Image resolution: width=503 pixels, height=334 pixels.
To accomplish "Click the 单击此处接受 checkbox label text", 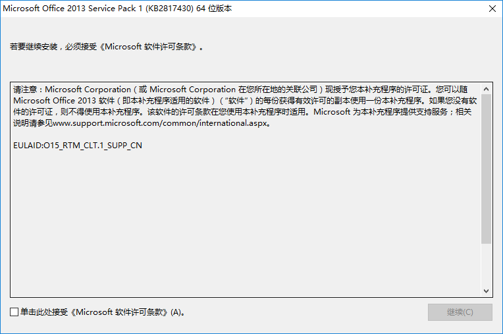I will coord(44,312).
